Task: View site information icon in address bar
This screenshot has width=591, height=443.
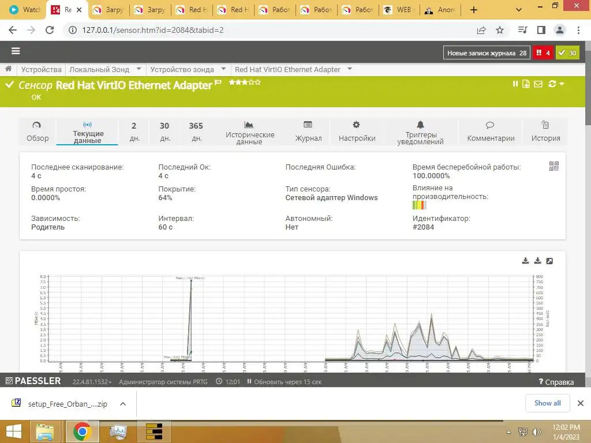Action: (x=72, y=30)
